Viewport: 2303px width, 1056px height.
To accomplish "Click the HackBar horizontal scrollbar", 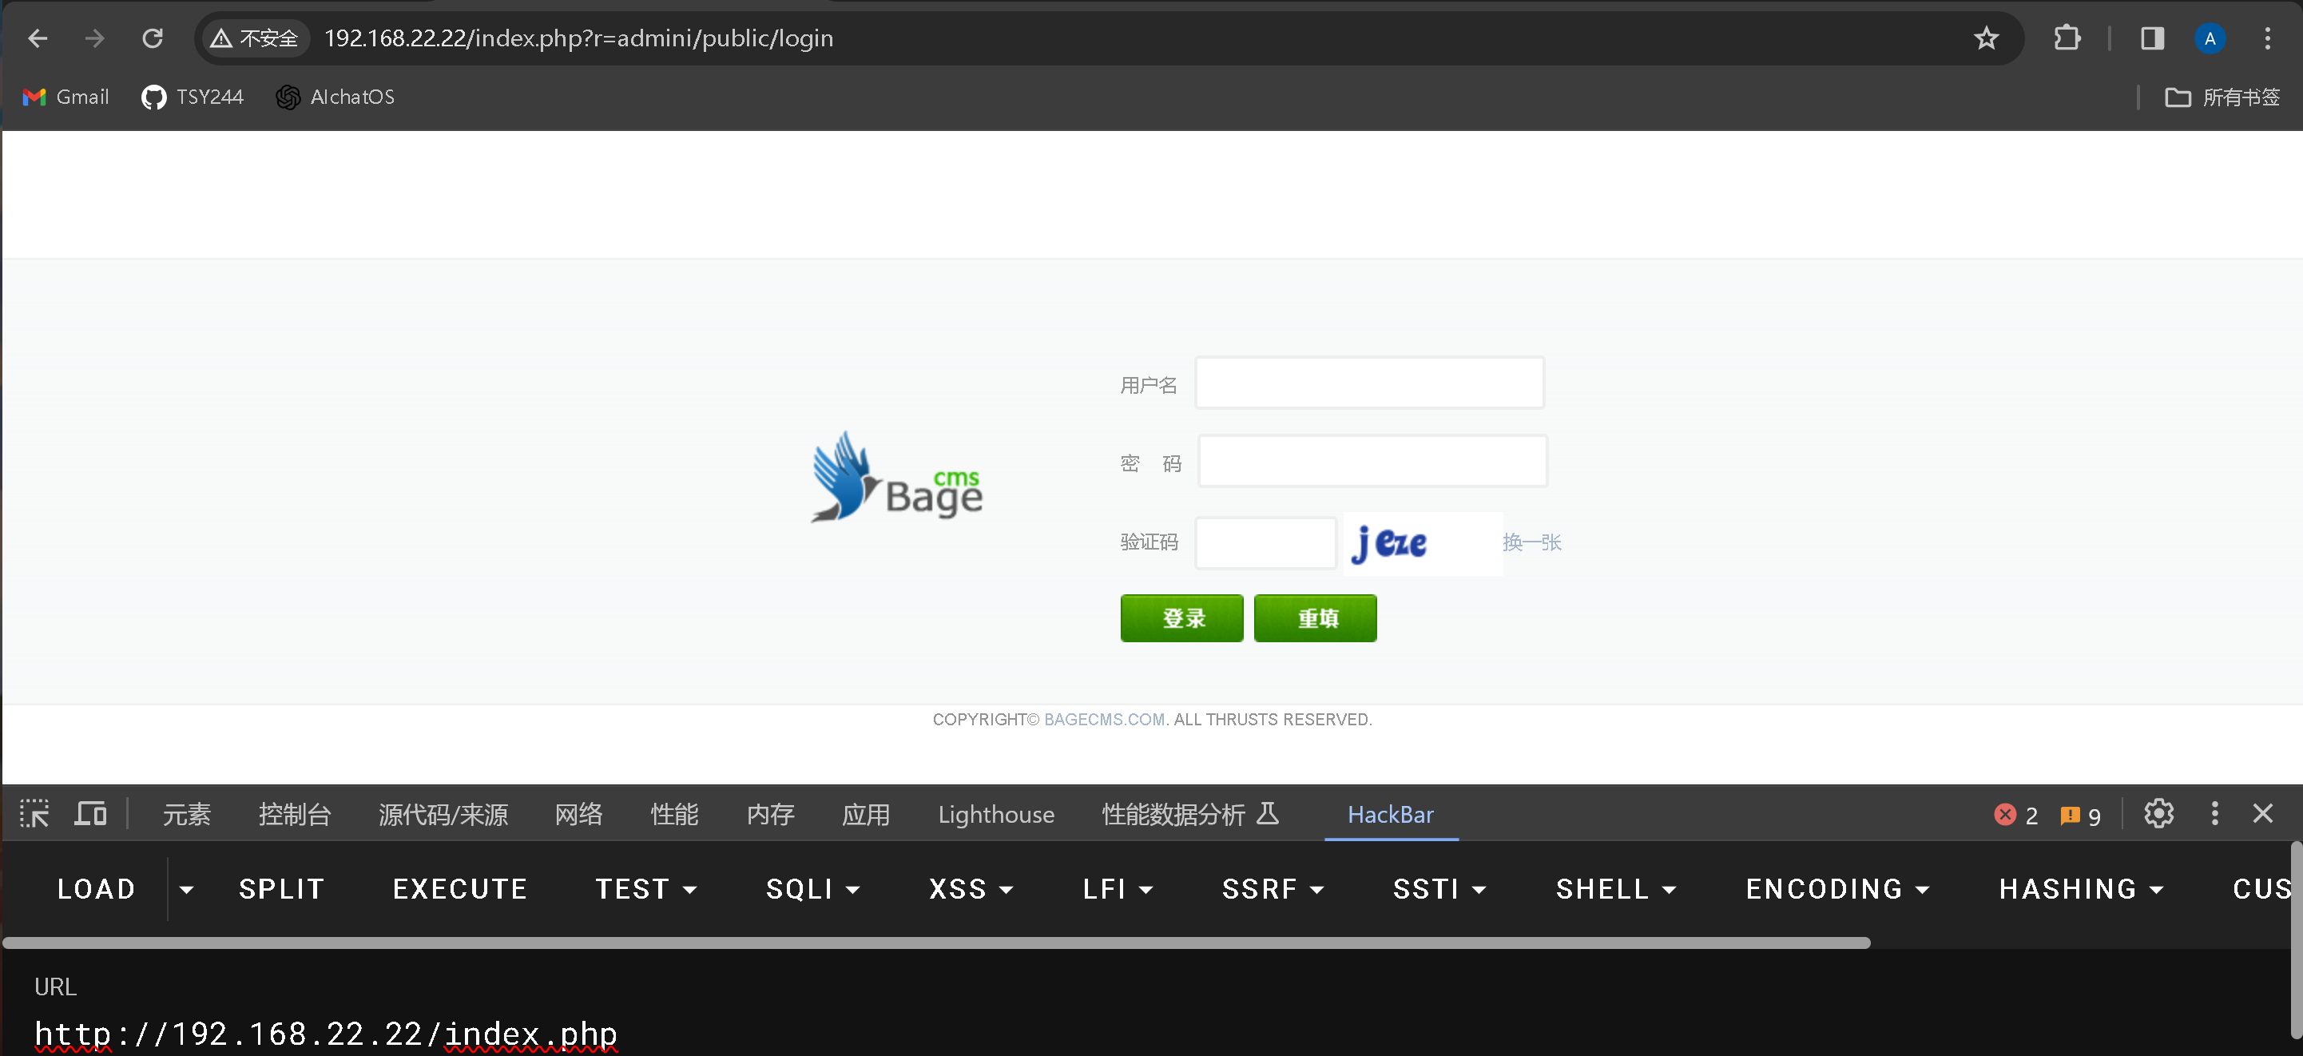I will (x=935, y=943).
